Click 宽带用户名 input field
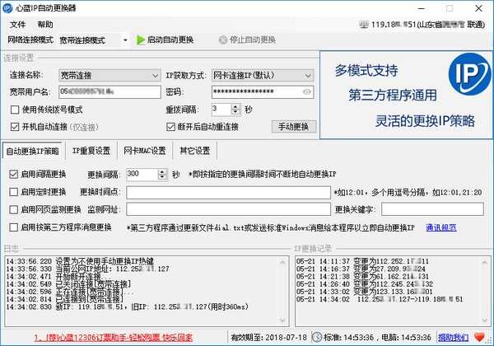 pos(110,92)
